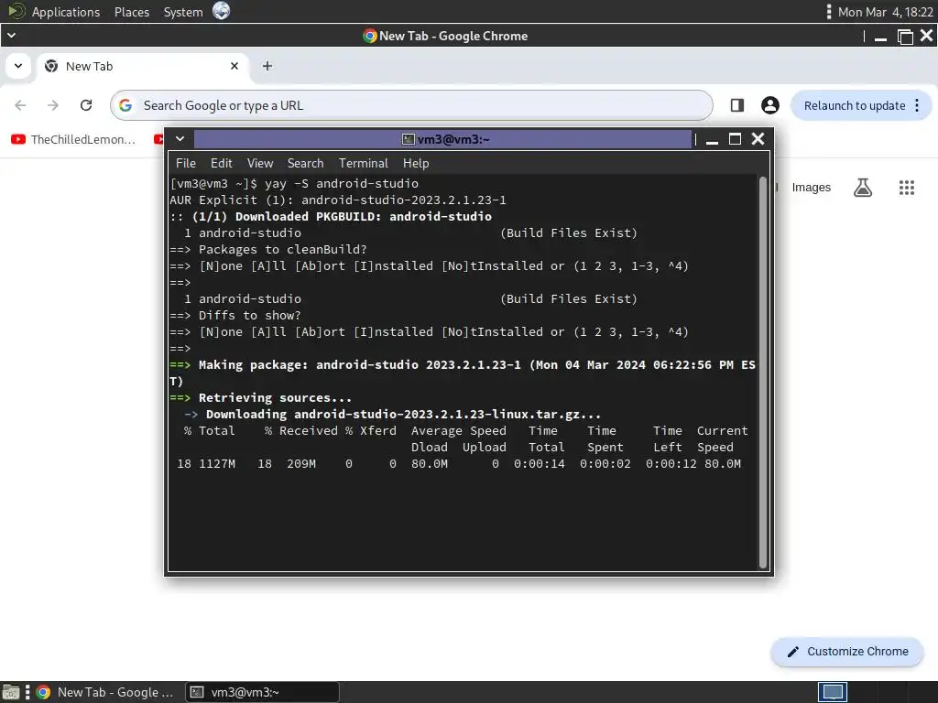The height and width of the screenshot is (703, 938).
Task: Click workspace switcher in bottom panel
Action: tap(833, 692)
